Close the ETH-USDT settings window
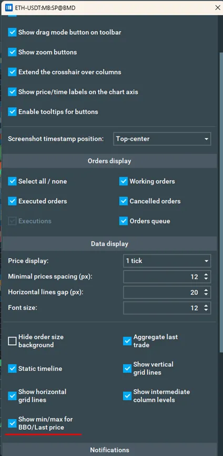The height and width of the screenshot is (456, 223). (x=218, y=8)
